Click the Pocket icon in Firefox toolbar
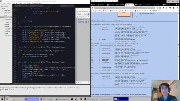Screen dimensions: 180x101 point(170,8)
